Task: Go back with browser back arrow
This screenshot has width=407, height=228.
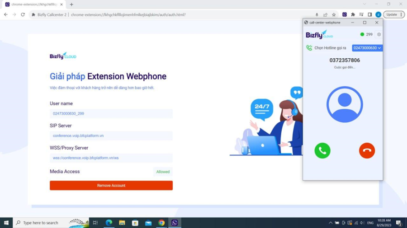Action: [x=6, y=15]
